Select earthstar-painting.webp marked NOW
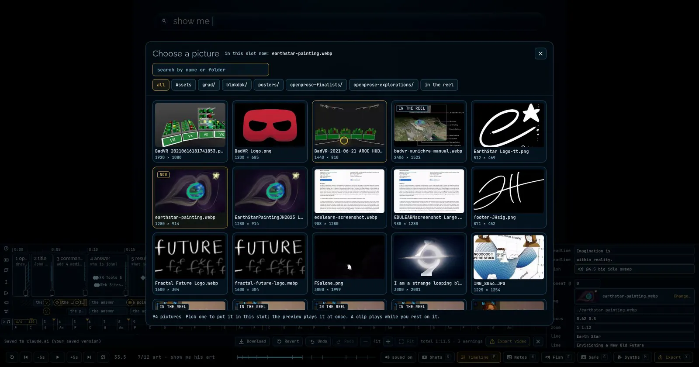The height and width of the screenshot is (367, 699). tap(190, 197)
